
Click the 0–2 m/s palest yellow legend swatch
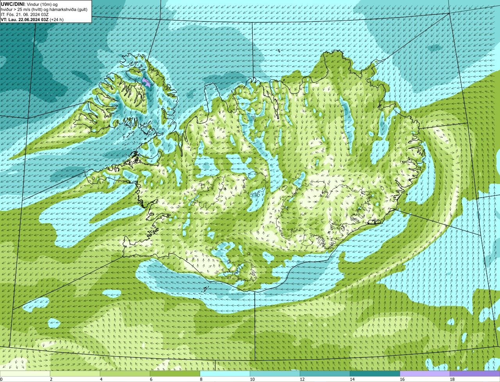[25, 373]
